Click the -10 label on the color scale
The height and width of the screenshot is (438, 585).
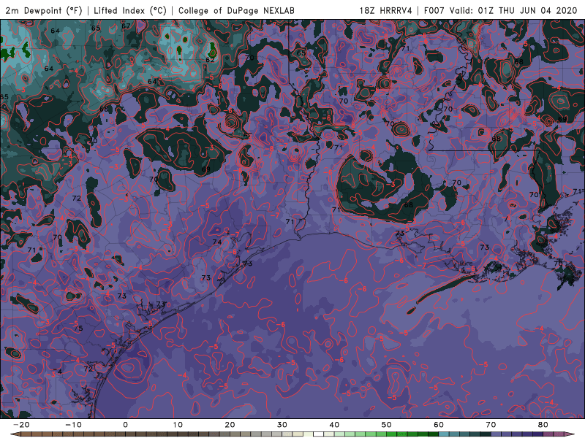click(x=74, y=425)
